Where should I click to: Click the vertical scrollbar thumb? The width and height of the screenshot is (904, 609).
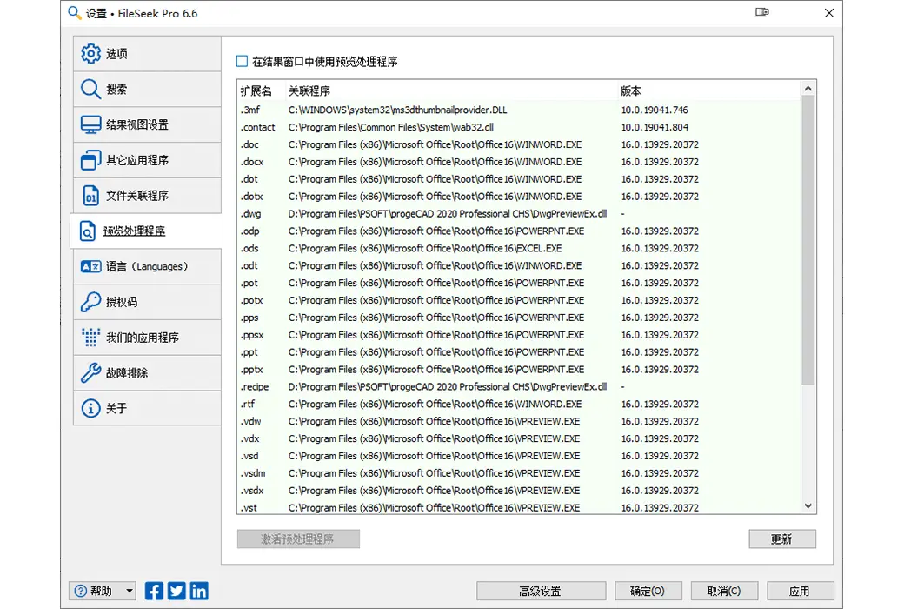(808, 240)
